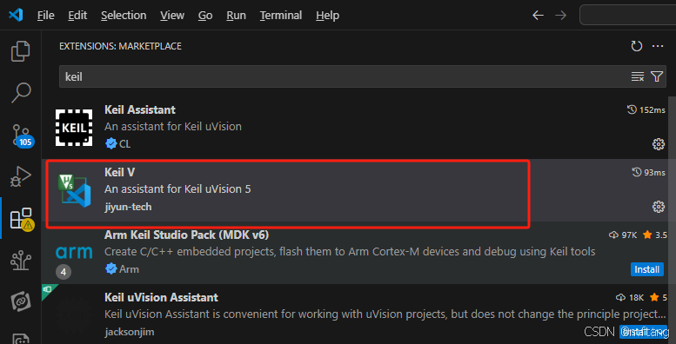Open the File menu
The height and width of the screenshot is (344, 676).
point(46,16)
